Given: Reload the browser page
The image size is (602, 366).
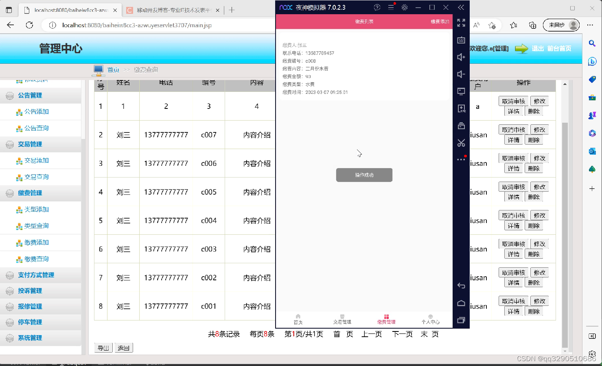Looking at the screenshot, I should coord(29,25).
